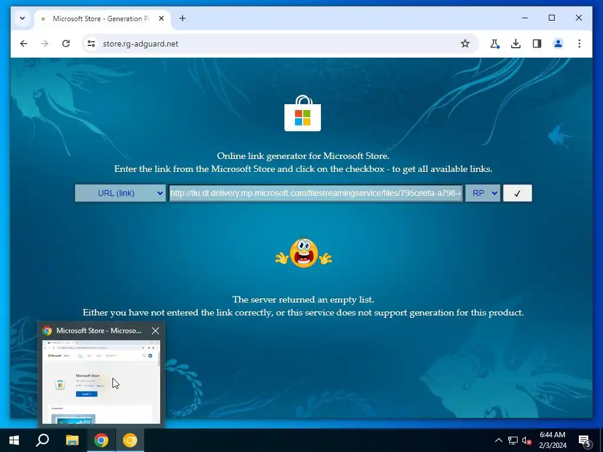
Task: Click the scared emoji error image
Action: point(303,253)
